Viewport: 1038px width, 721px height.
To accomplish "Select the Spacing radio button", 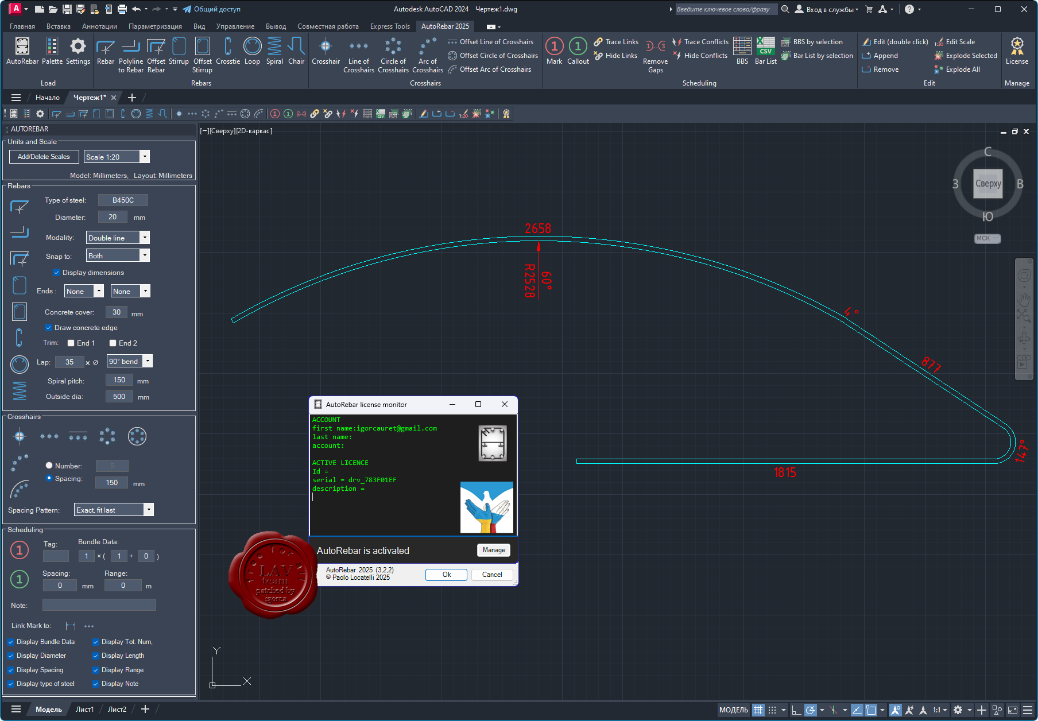I will pos(49,478).
